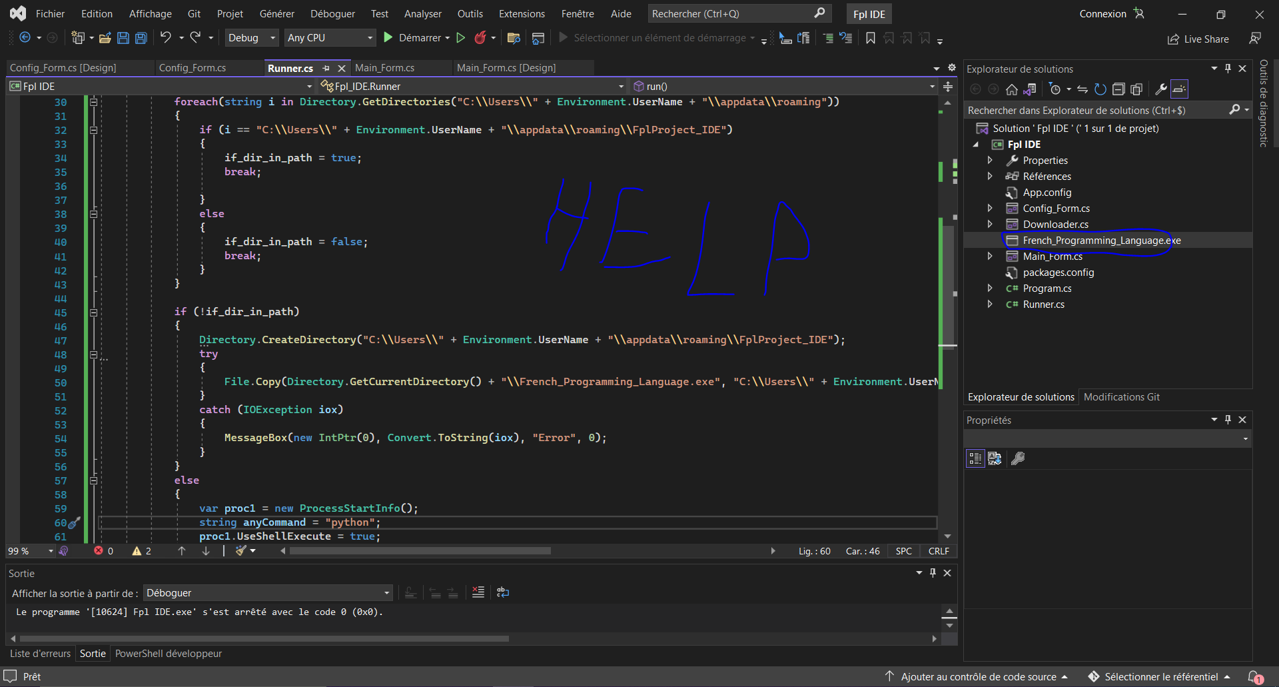Click the bookmark icon in the toolbar
The image size is (1279, 687).
[870, 38]
